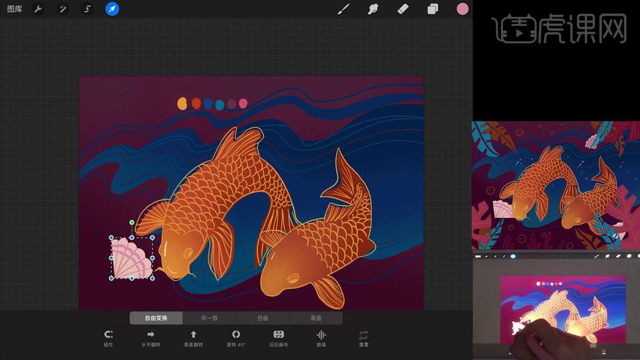Open 插值 interpolation options

tap(321, 339)
